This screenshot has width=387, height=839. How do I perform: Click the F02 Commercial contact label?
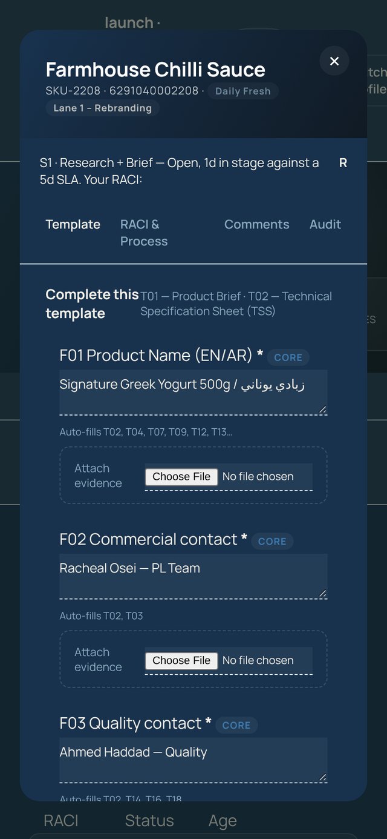(154, 540)
